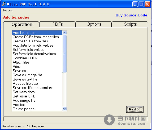Choose 'Set base URL' operation
This screenshot has width=152, height=130.
pyautogui.click(x=37, y=96)
